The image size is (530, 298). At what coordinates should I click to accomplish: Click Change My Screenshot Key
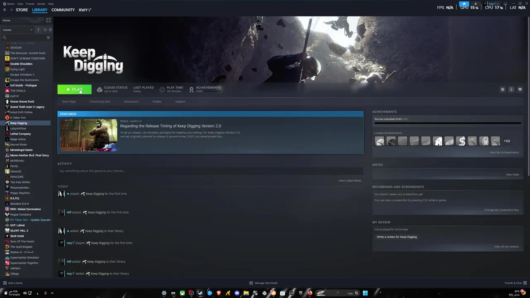point(501,210)
